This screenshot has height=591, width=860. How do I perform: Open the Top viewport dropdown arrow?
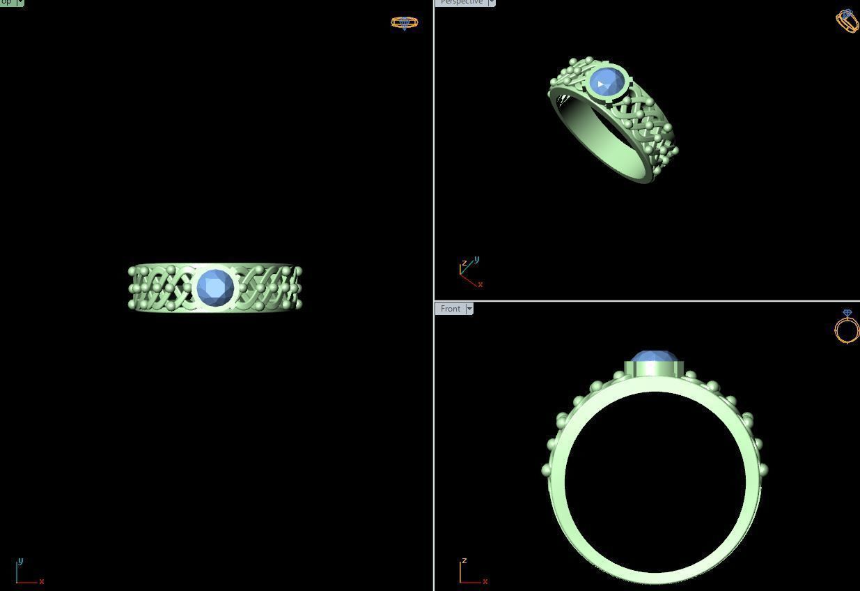point(20,3)
